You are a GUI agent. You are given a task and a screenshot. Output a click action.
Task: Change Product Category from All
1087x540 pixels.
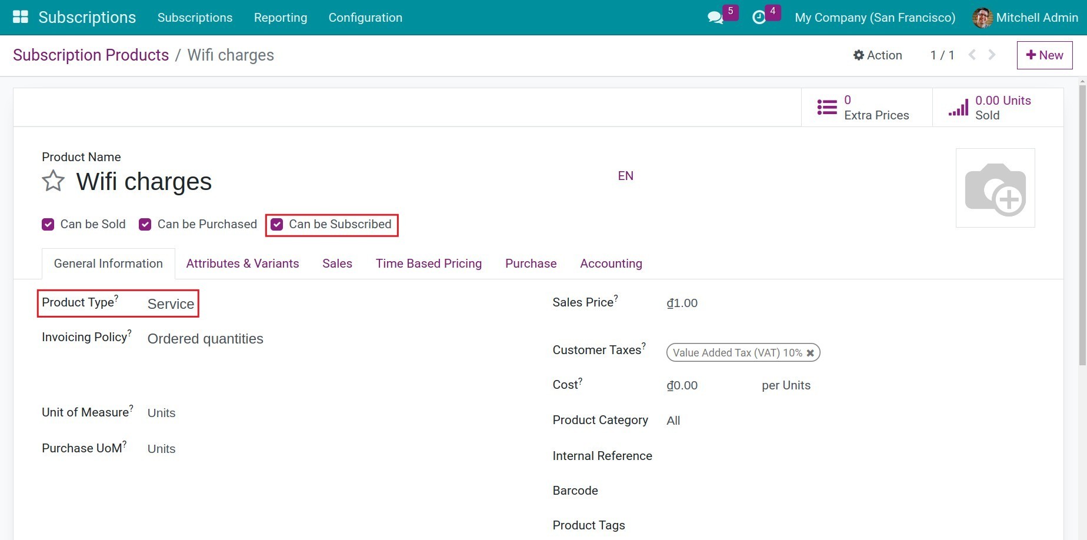point(673,420)
